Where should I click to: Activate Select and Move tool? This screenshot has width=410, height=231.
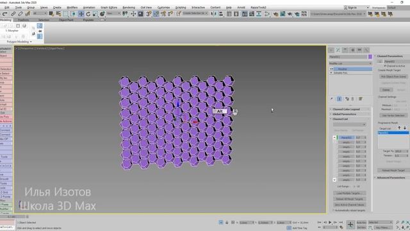[x=81, y=14]
